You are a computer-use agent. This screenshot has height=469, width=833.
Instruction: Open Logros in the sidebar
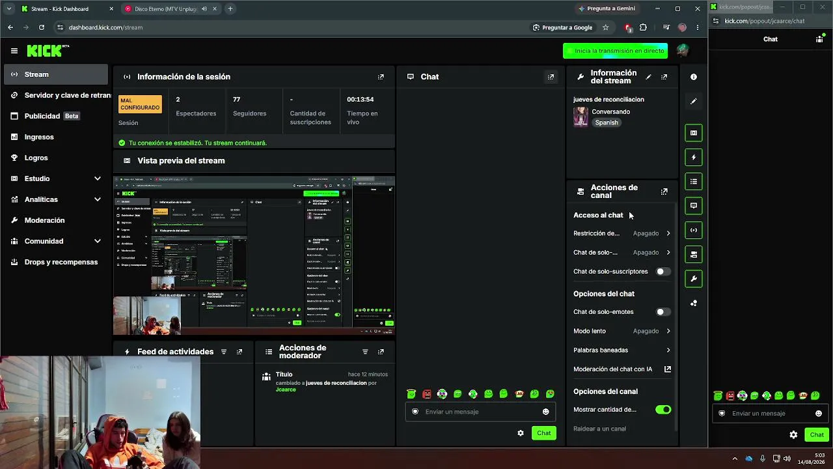[x=56, y=158]
